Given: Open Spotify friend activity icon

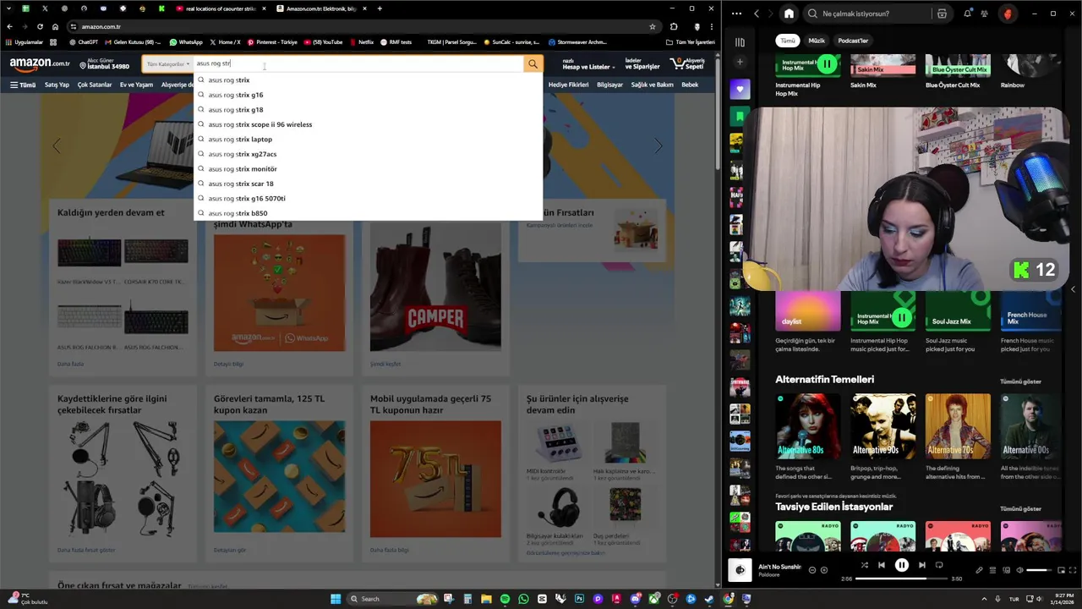Looking at the screenshot, I should [986, 14].
